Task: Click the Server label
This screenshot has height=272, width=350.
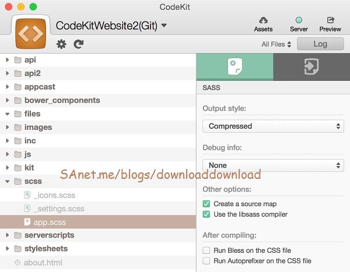Action: pos(299,29)
